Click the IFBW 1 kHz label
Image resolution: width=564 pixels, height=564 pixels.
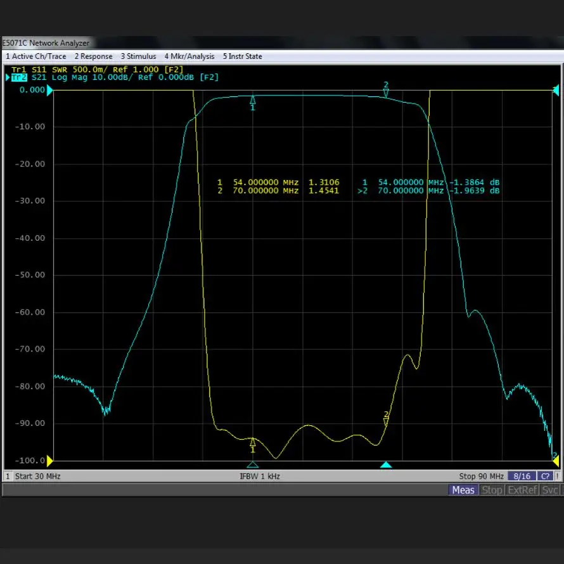tap(259, 476)
